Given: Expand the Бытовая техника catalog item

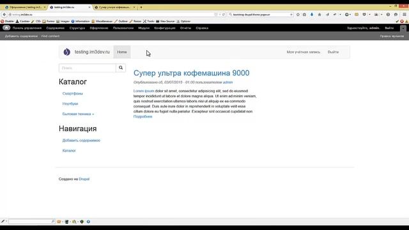Looking at the screenshot, I should (78, 114).
